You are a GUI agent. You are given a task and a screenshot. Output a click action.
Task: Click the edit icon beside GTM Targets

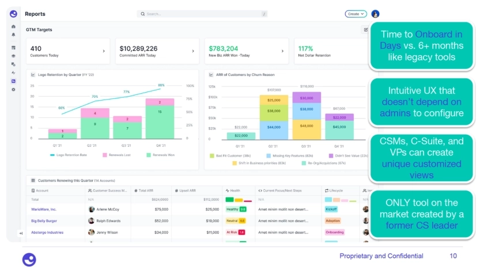pyautogui.click(x=365, y=29)
